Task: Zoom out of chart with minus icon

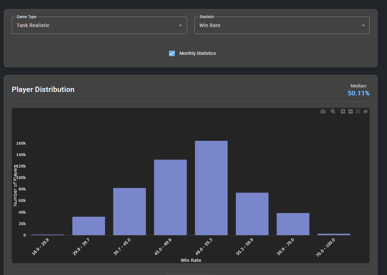Action: click(350, 111)
